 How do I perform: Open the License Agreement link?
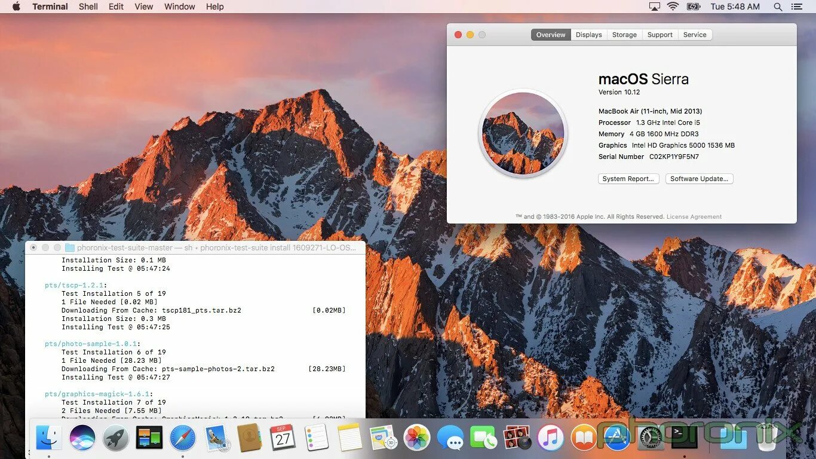(694, 216)
